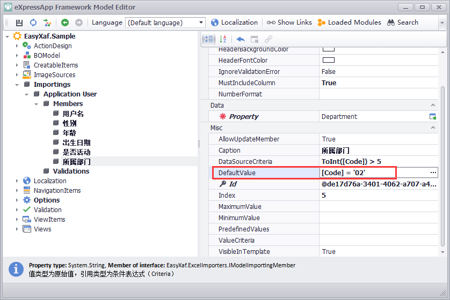Click the Index value 5

[x=324, y=195]
